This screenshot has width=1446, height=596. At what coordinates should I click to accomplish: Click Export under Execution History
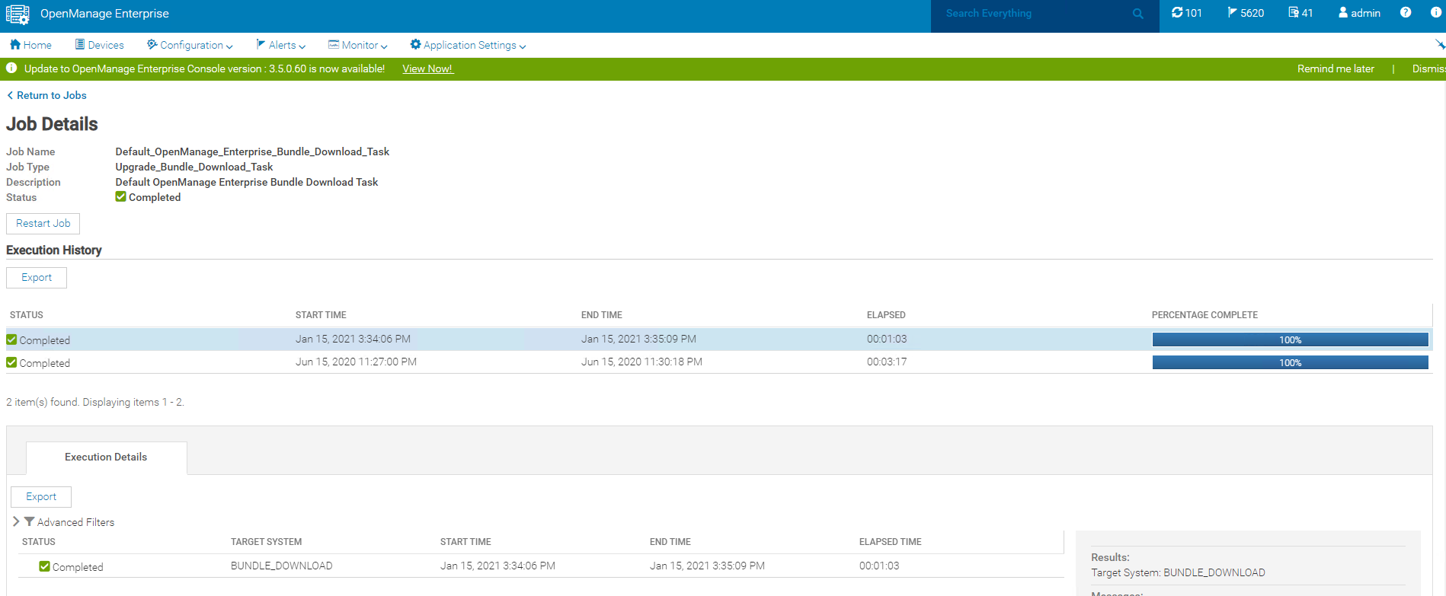(37, 278)
